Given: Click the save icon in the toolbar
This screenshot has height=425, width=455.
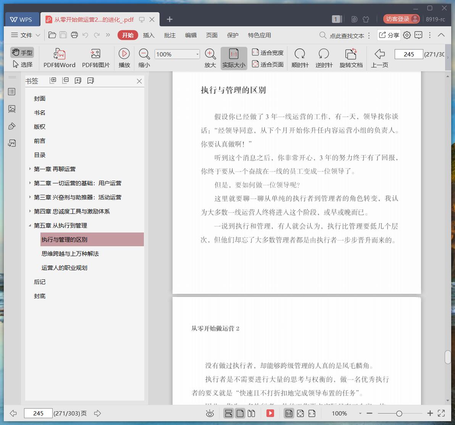Looking at the screenshot, I should click(x=63, y=35).
